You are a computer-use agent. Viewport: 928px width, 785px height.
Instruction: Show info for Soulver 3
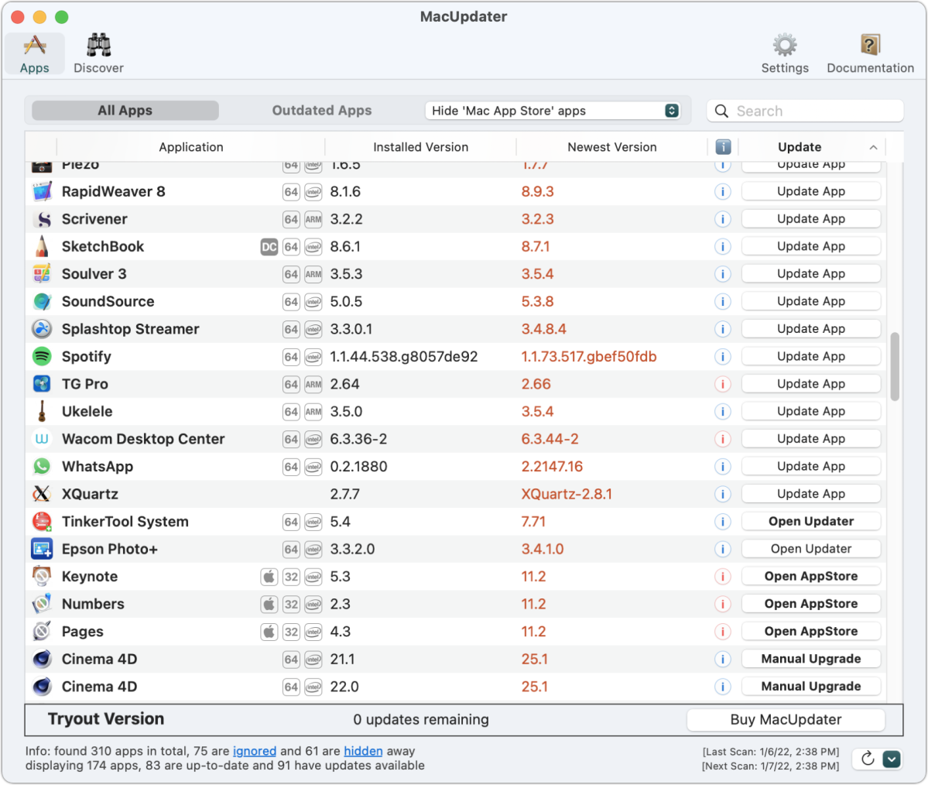click(723, 274)
